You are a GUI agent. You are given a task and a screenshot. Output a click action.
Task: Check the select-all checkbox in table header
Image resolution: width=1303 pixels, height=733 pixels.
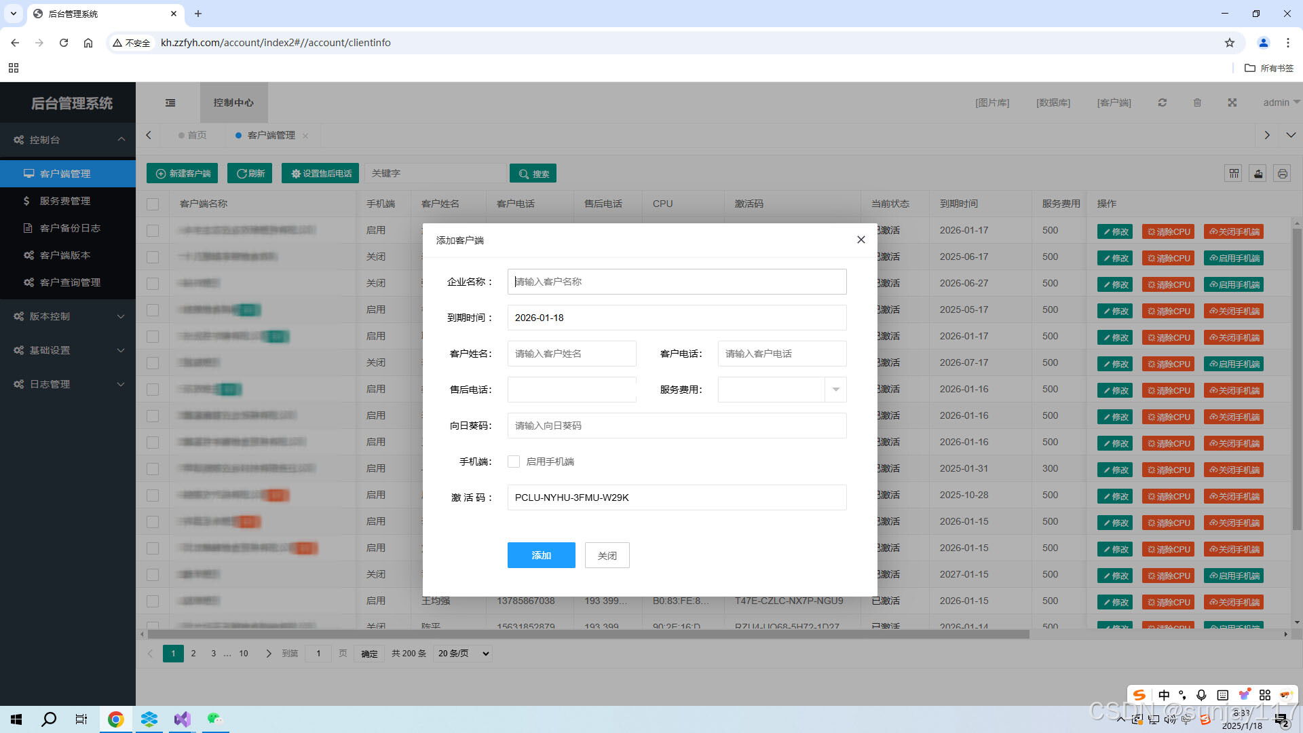153,204
